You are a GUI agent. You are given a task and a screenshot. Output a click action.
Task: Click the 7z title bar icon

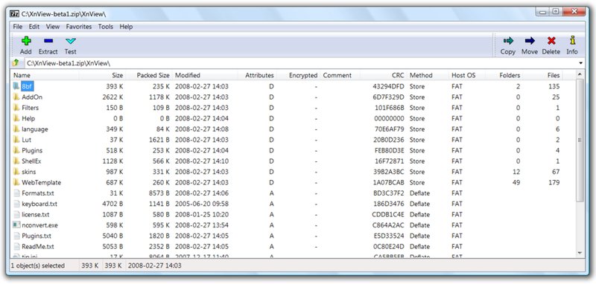click(x=14, y=14)
